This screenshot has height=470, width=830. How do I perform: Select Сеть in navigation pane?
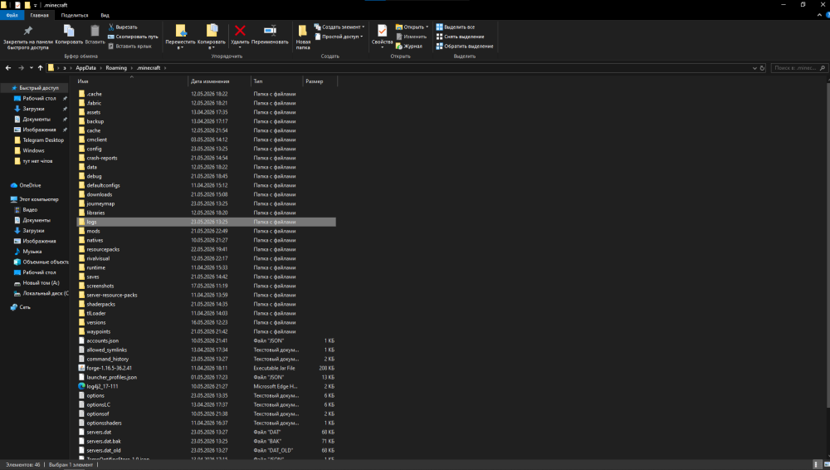pyautogui.click(x=24, y=307)
